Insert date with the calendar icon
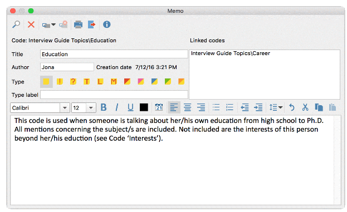This screenshot has width=347, height=212. [159, 107]
